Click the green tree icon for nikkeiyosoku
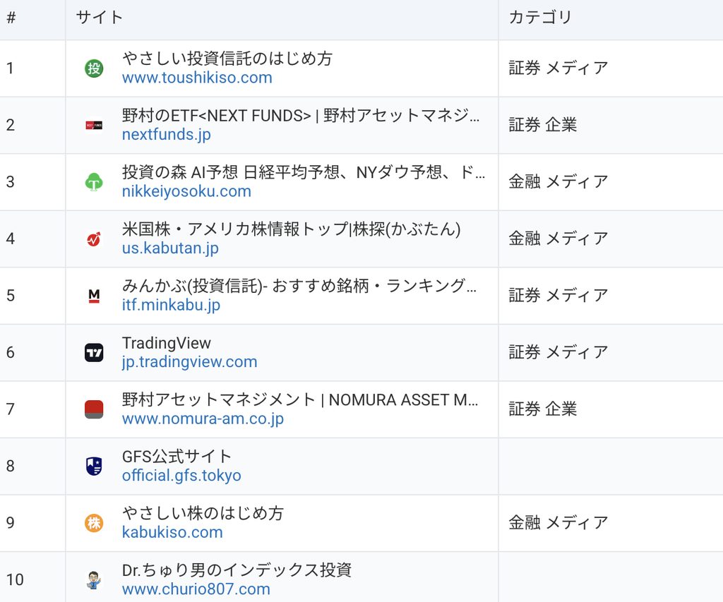 (94, 182)
